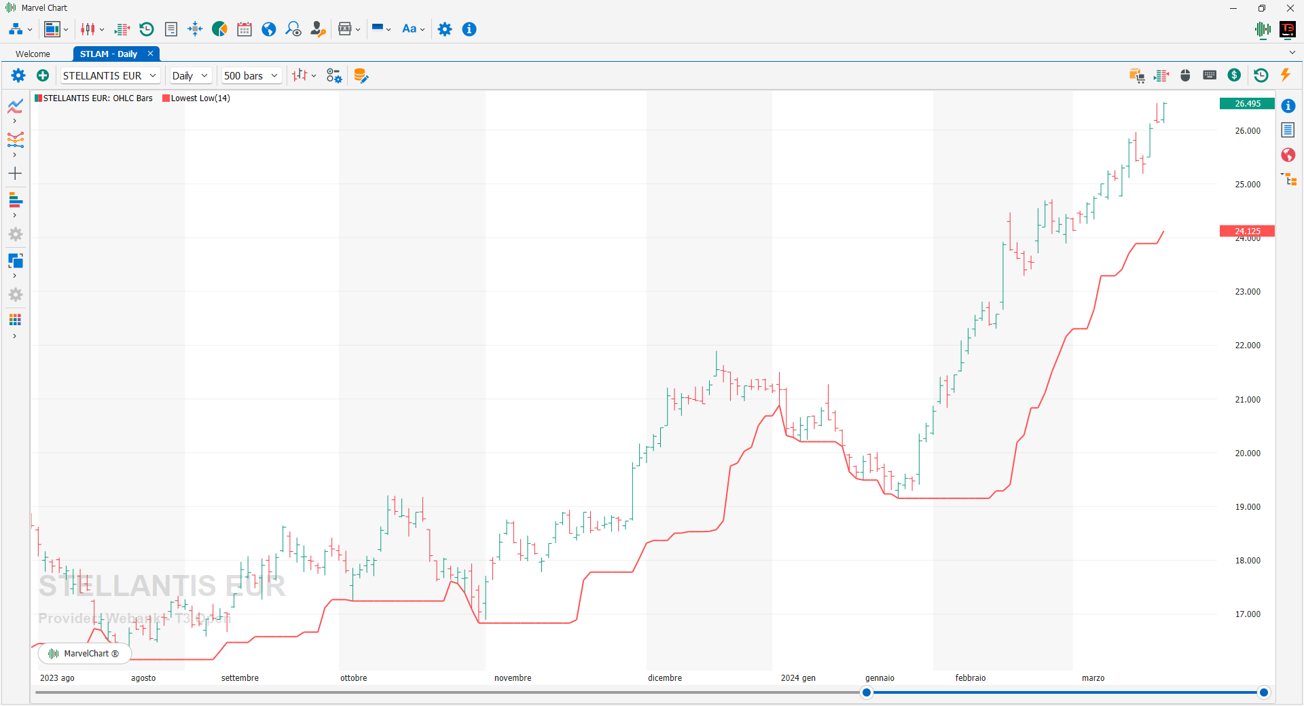Expand the tab list chevron at far right
This screenshot has width=1304, height=706.
pyautogui.click(x=1292, y=52)
